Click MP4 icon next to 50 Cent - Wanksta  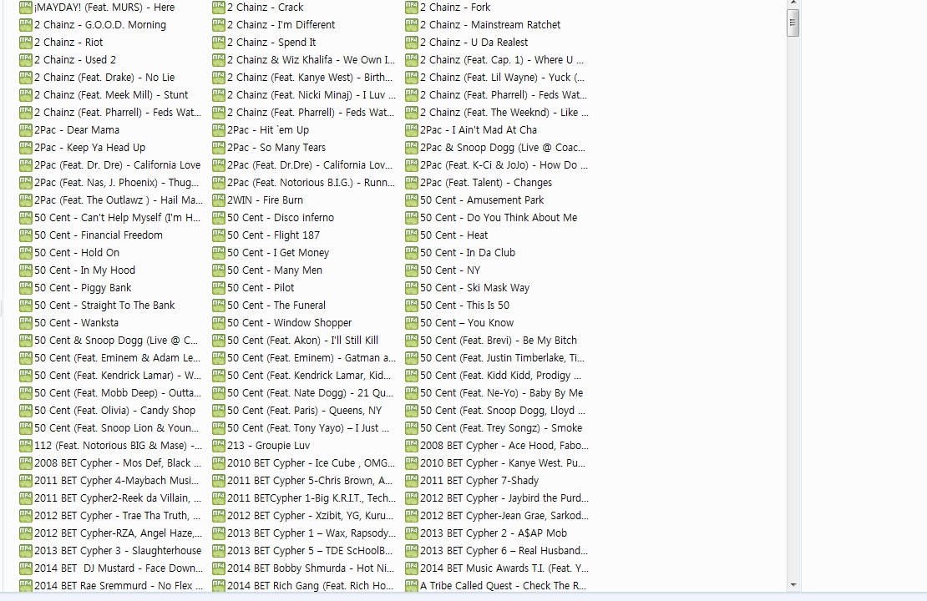point(25,323)
